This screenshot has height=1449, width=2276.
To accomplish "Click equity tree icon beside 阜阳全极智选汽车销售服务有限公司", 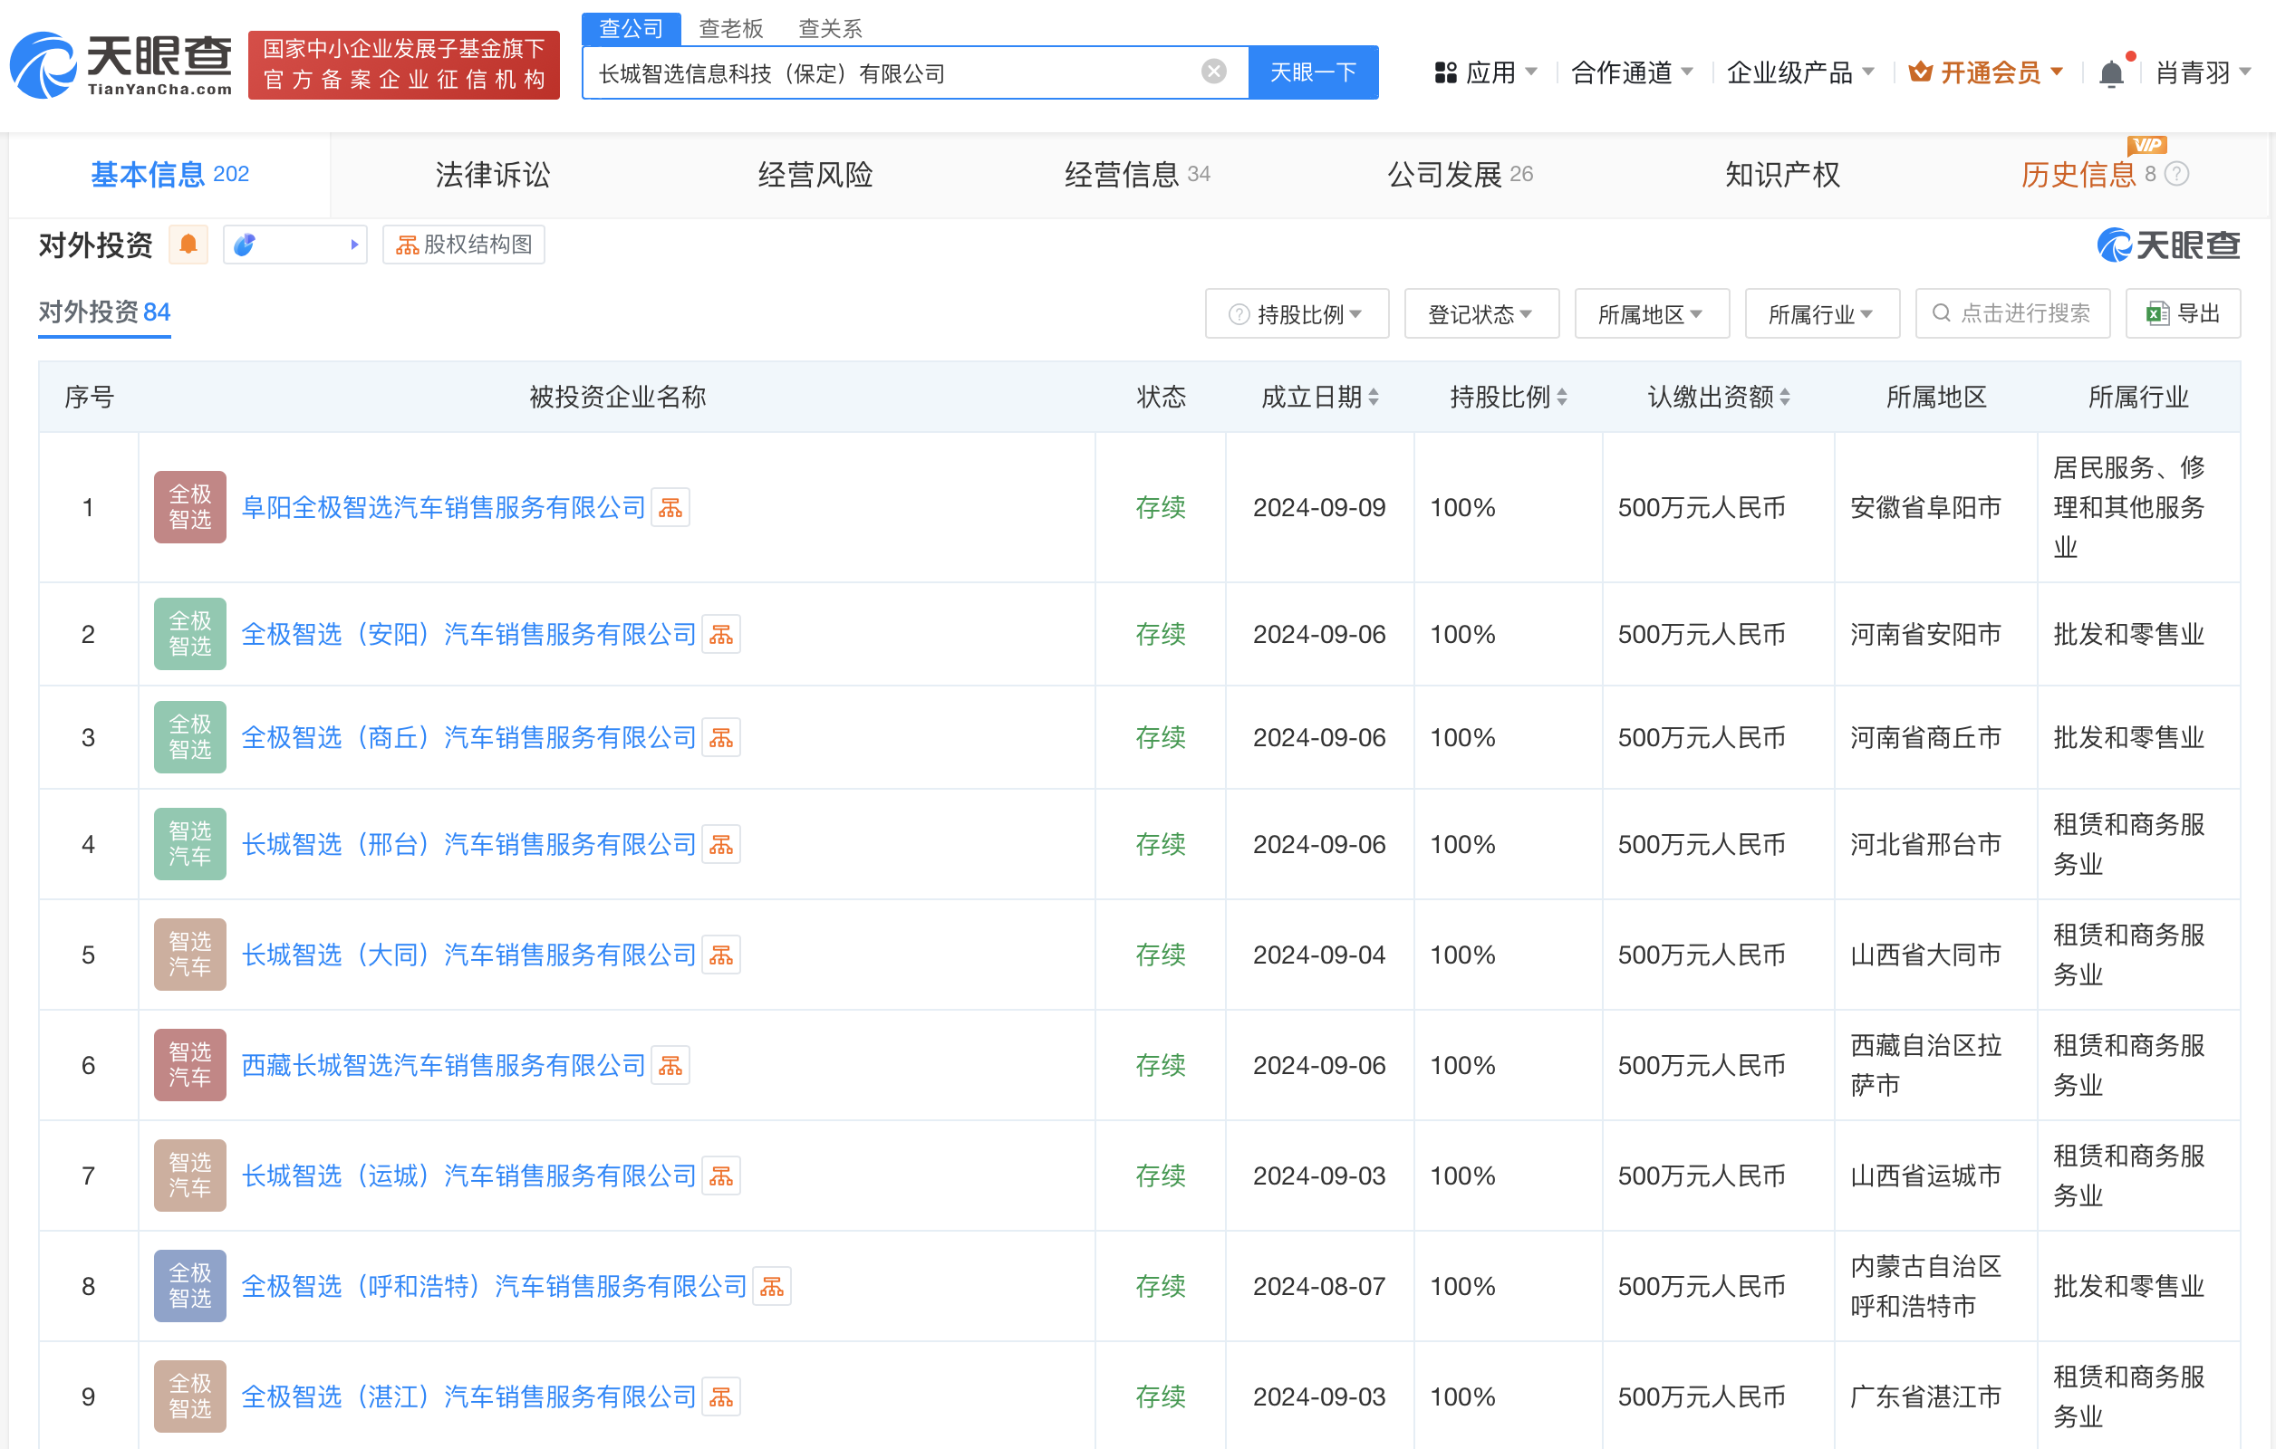I will [671, 507].
